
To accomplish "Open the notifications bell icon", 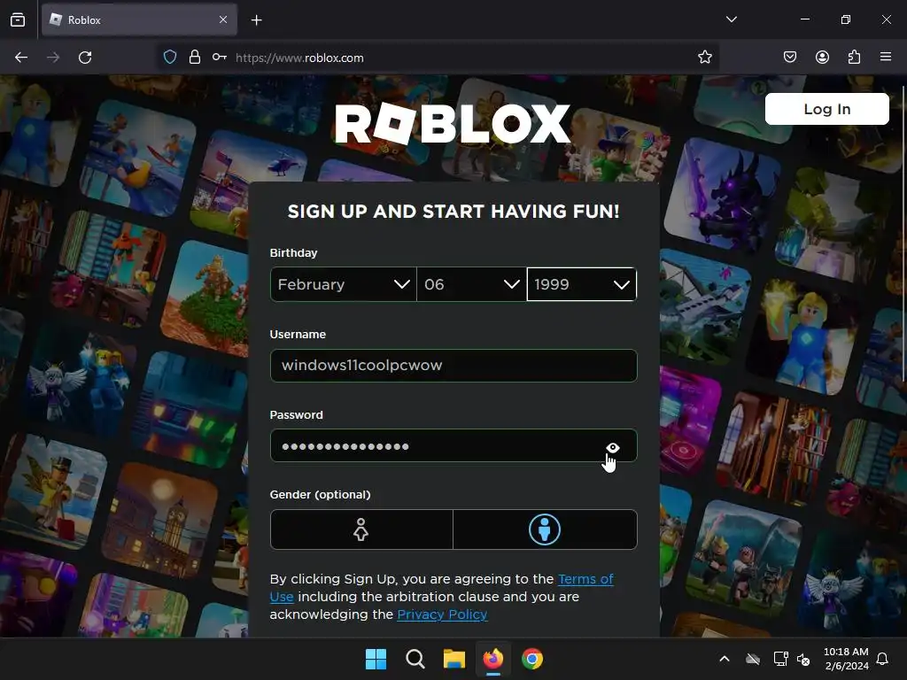I will click(x=882, y=659).
